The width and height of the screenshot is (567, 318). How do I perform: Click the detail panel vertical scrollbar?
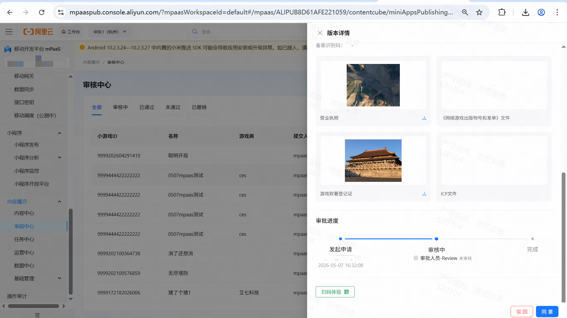[563, 237]
